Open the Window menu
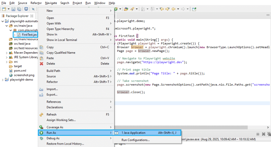The image size is (271, 147). 100,3
